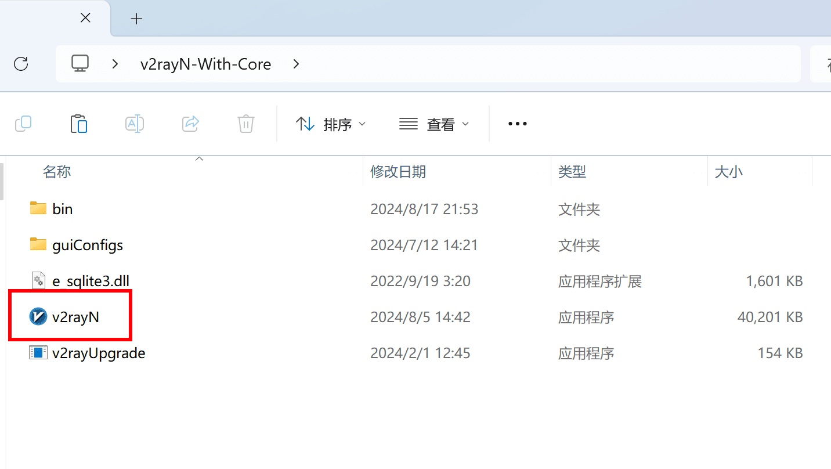Click the share icon in toolbar
Viewport: 831px width, 469px height.
[x=190, y=124]
